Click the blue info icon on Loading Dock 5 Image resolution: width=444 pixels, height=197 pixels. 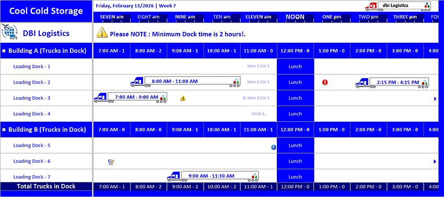click(274, 147)
